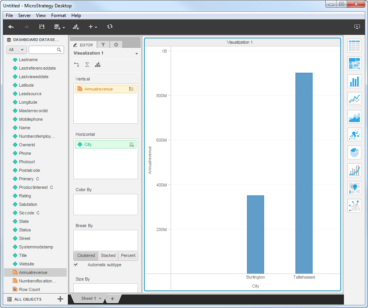This screenshot has height=308, width=368.
Task: Open the Format menu
Action: point(58,15)
